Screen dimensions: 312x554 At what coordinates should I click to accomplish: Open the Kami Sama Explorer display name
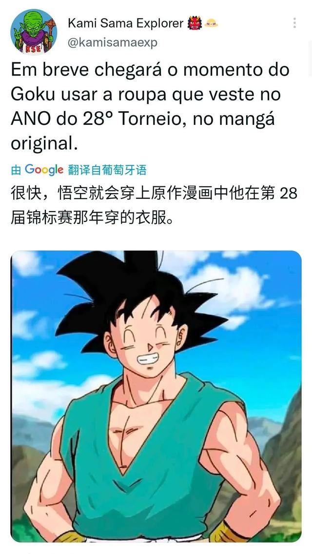pos(125,23)
